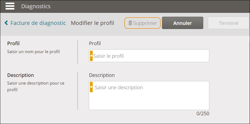Click the 'Saisir un nom pour le profil' hint

point(34,52)
